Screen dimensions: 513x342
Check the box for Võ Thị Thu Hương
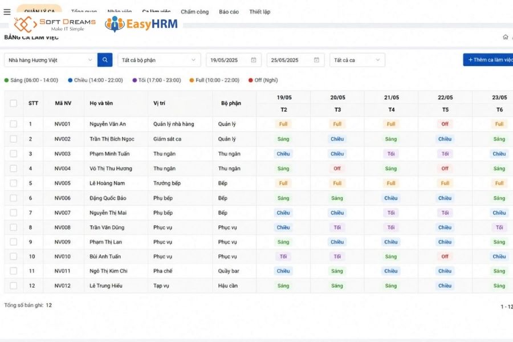(14, 168)
